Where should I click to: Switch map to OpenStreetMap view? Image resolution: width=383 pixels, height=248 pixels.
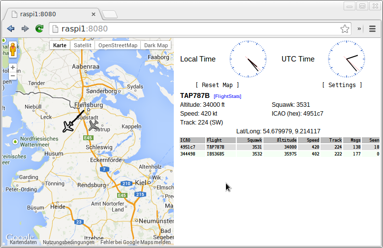pos(118,45)
